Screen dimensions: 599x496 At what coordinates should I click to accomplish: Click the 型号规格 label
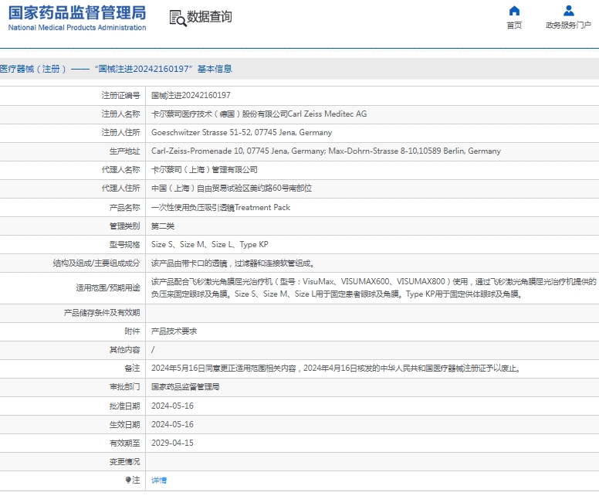[124, 244]
